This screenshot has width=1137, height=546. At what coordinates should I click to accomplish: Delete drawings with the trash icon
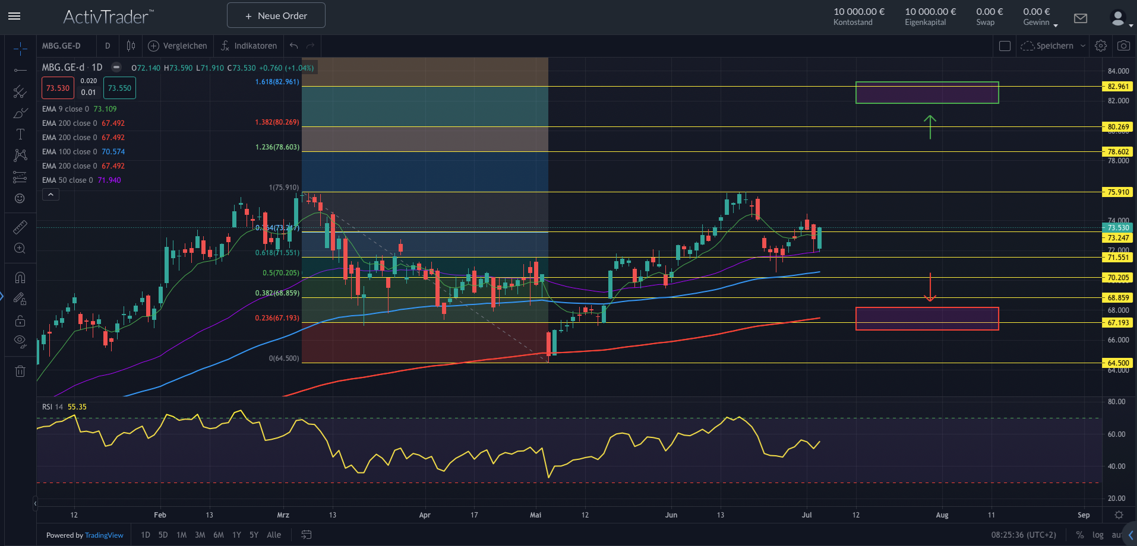pos(20,372)
